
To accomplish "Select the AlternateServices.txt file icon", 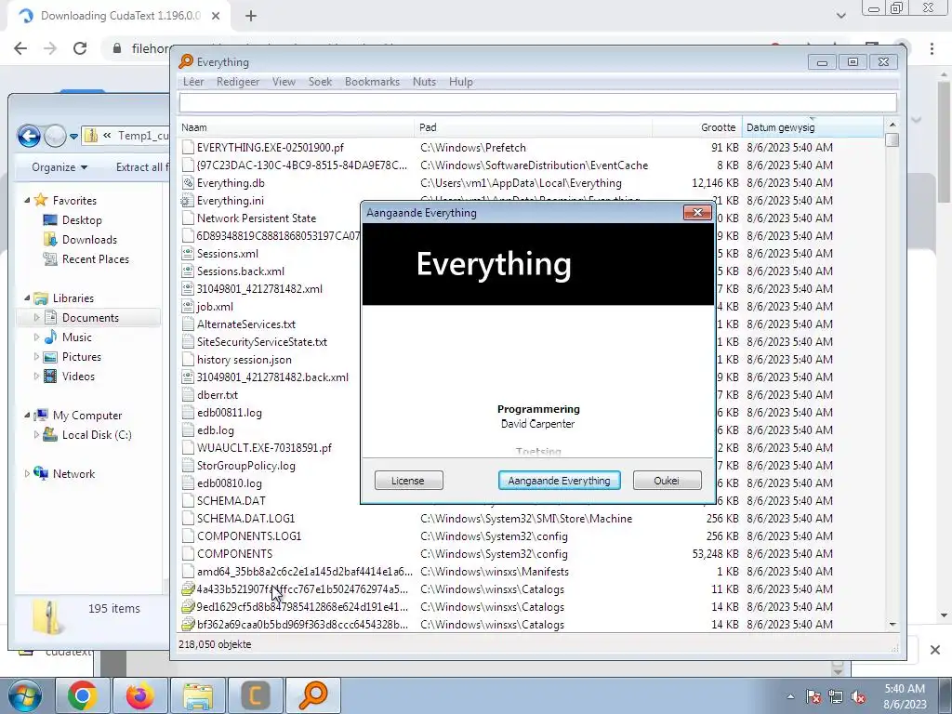I will point(188,324).
